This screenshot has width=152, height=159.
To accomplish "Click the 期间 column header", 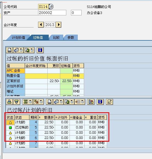I will pyautogui.click(x=34, y=118).
